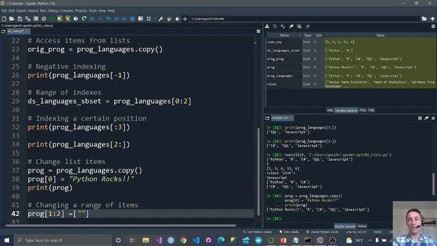Select the orig_prog variable row
The image size is (437, 246).
351,59
